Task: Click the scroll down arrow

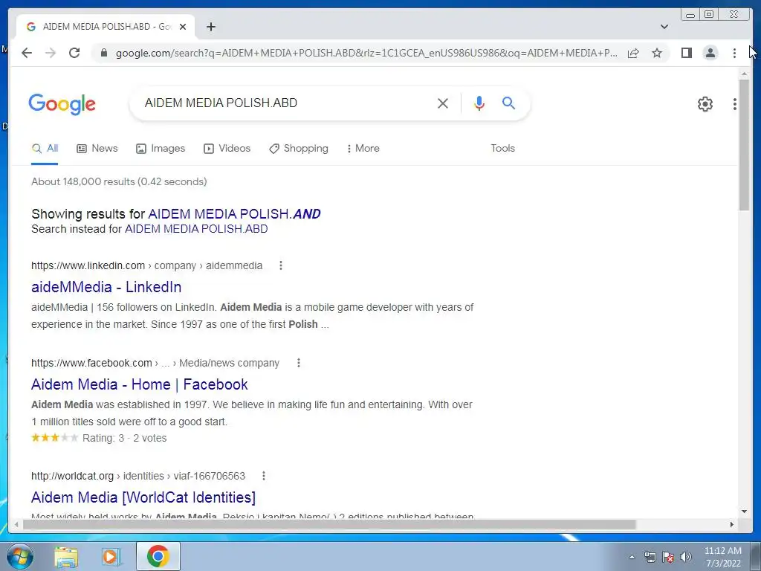Action: (744, 512)
